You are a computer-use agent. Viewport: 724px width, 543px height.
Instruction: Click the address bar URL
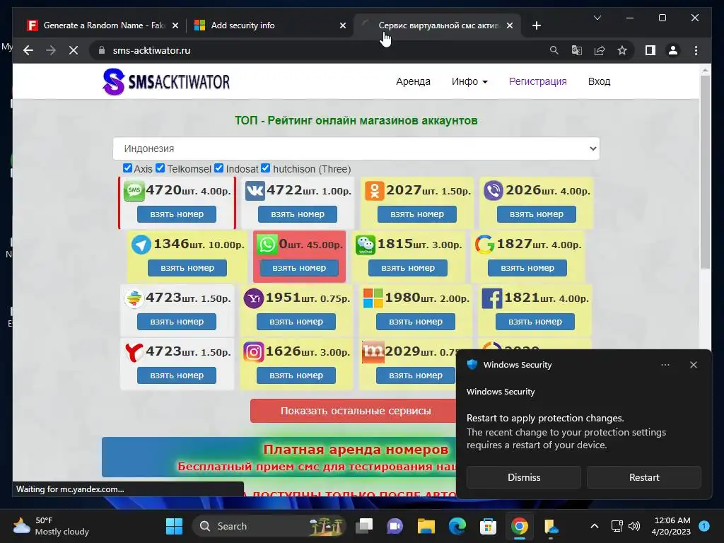(151, 50)
